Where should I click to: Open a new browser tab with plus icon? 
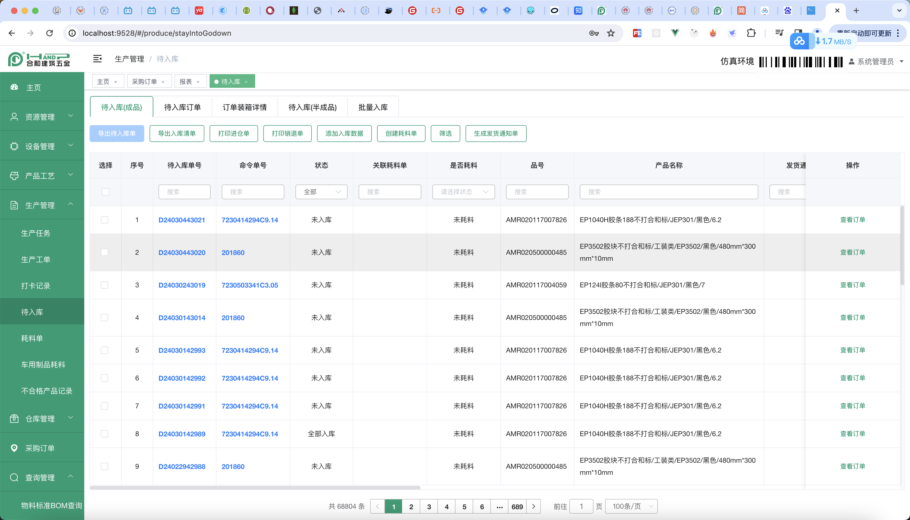pos(856,11)
